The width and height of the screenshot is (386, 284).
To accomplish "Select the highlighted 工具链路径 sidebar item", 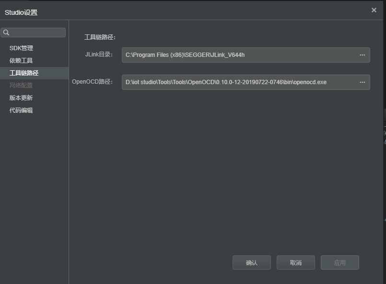I will tap(24, 73).
